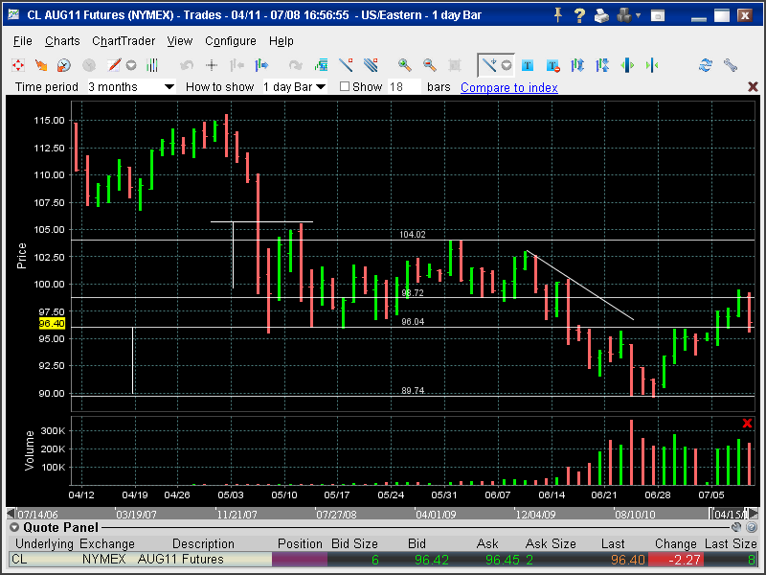Click the clock gauge toolbar icon
Screen dimensions: 766x575
point(64,65)
